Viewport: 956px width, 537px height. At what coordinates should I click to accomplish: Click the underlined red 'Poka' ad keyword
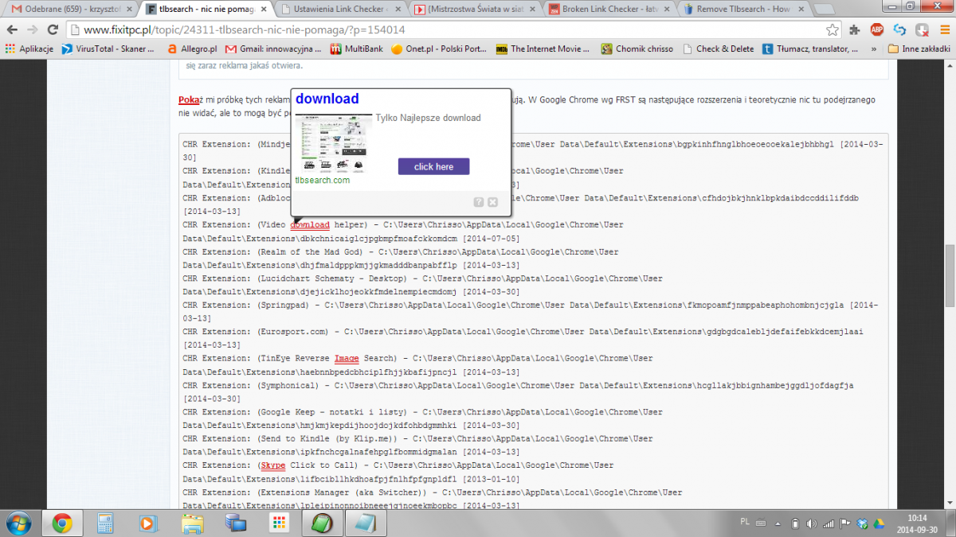tap(189, 100)
